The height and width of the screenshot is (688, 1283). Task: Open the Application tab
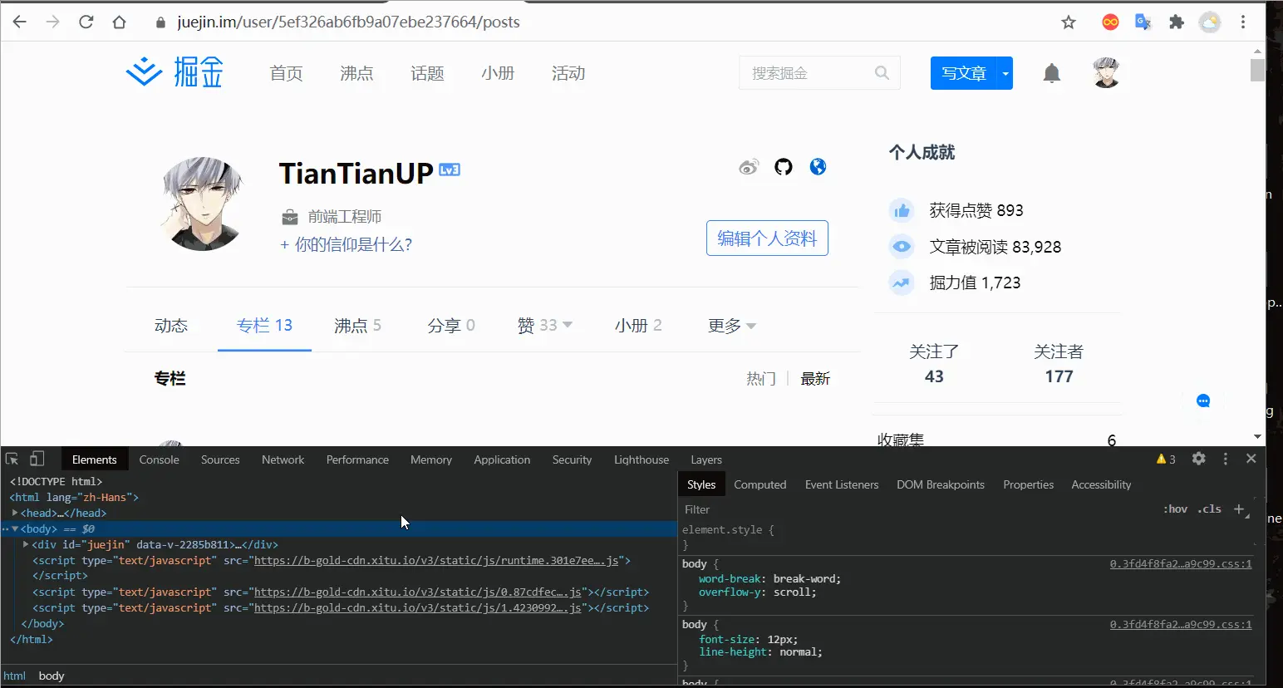click(502, 459)
